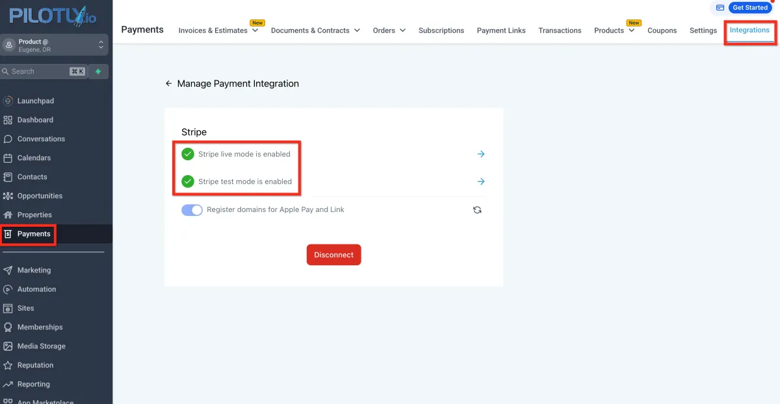The width and height of the screenshot is (780, 404).
Task: Open the Product @ Eugene location switcher
Action: 54,45
